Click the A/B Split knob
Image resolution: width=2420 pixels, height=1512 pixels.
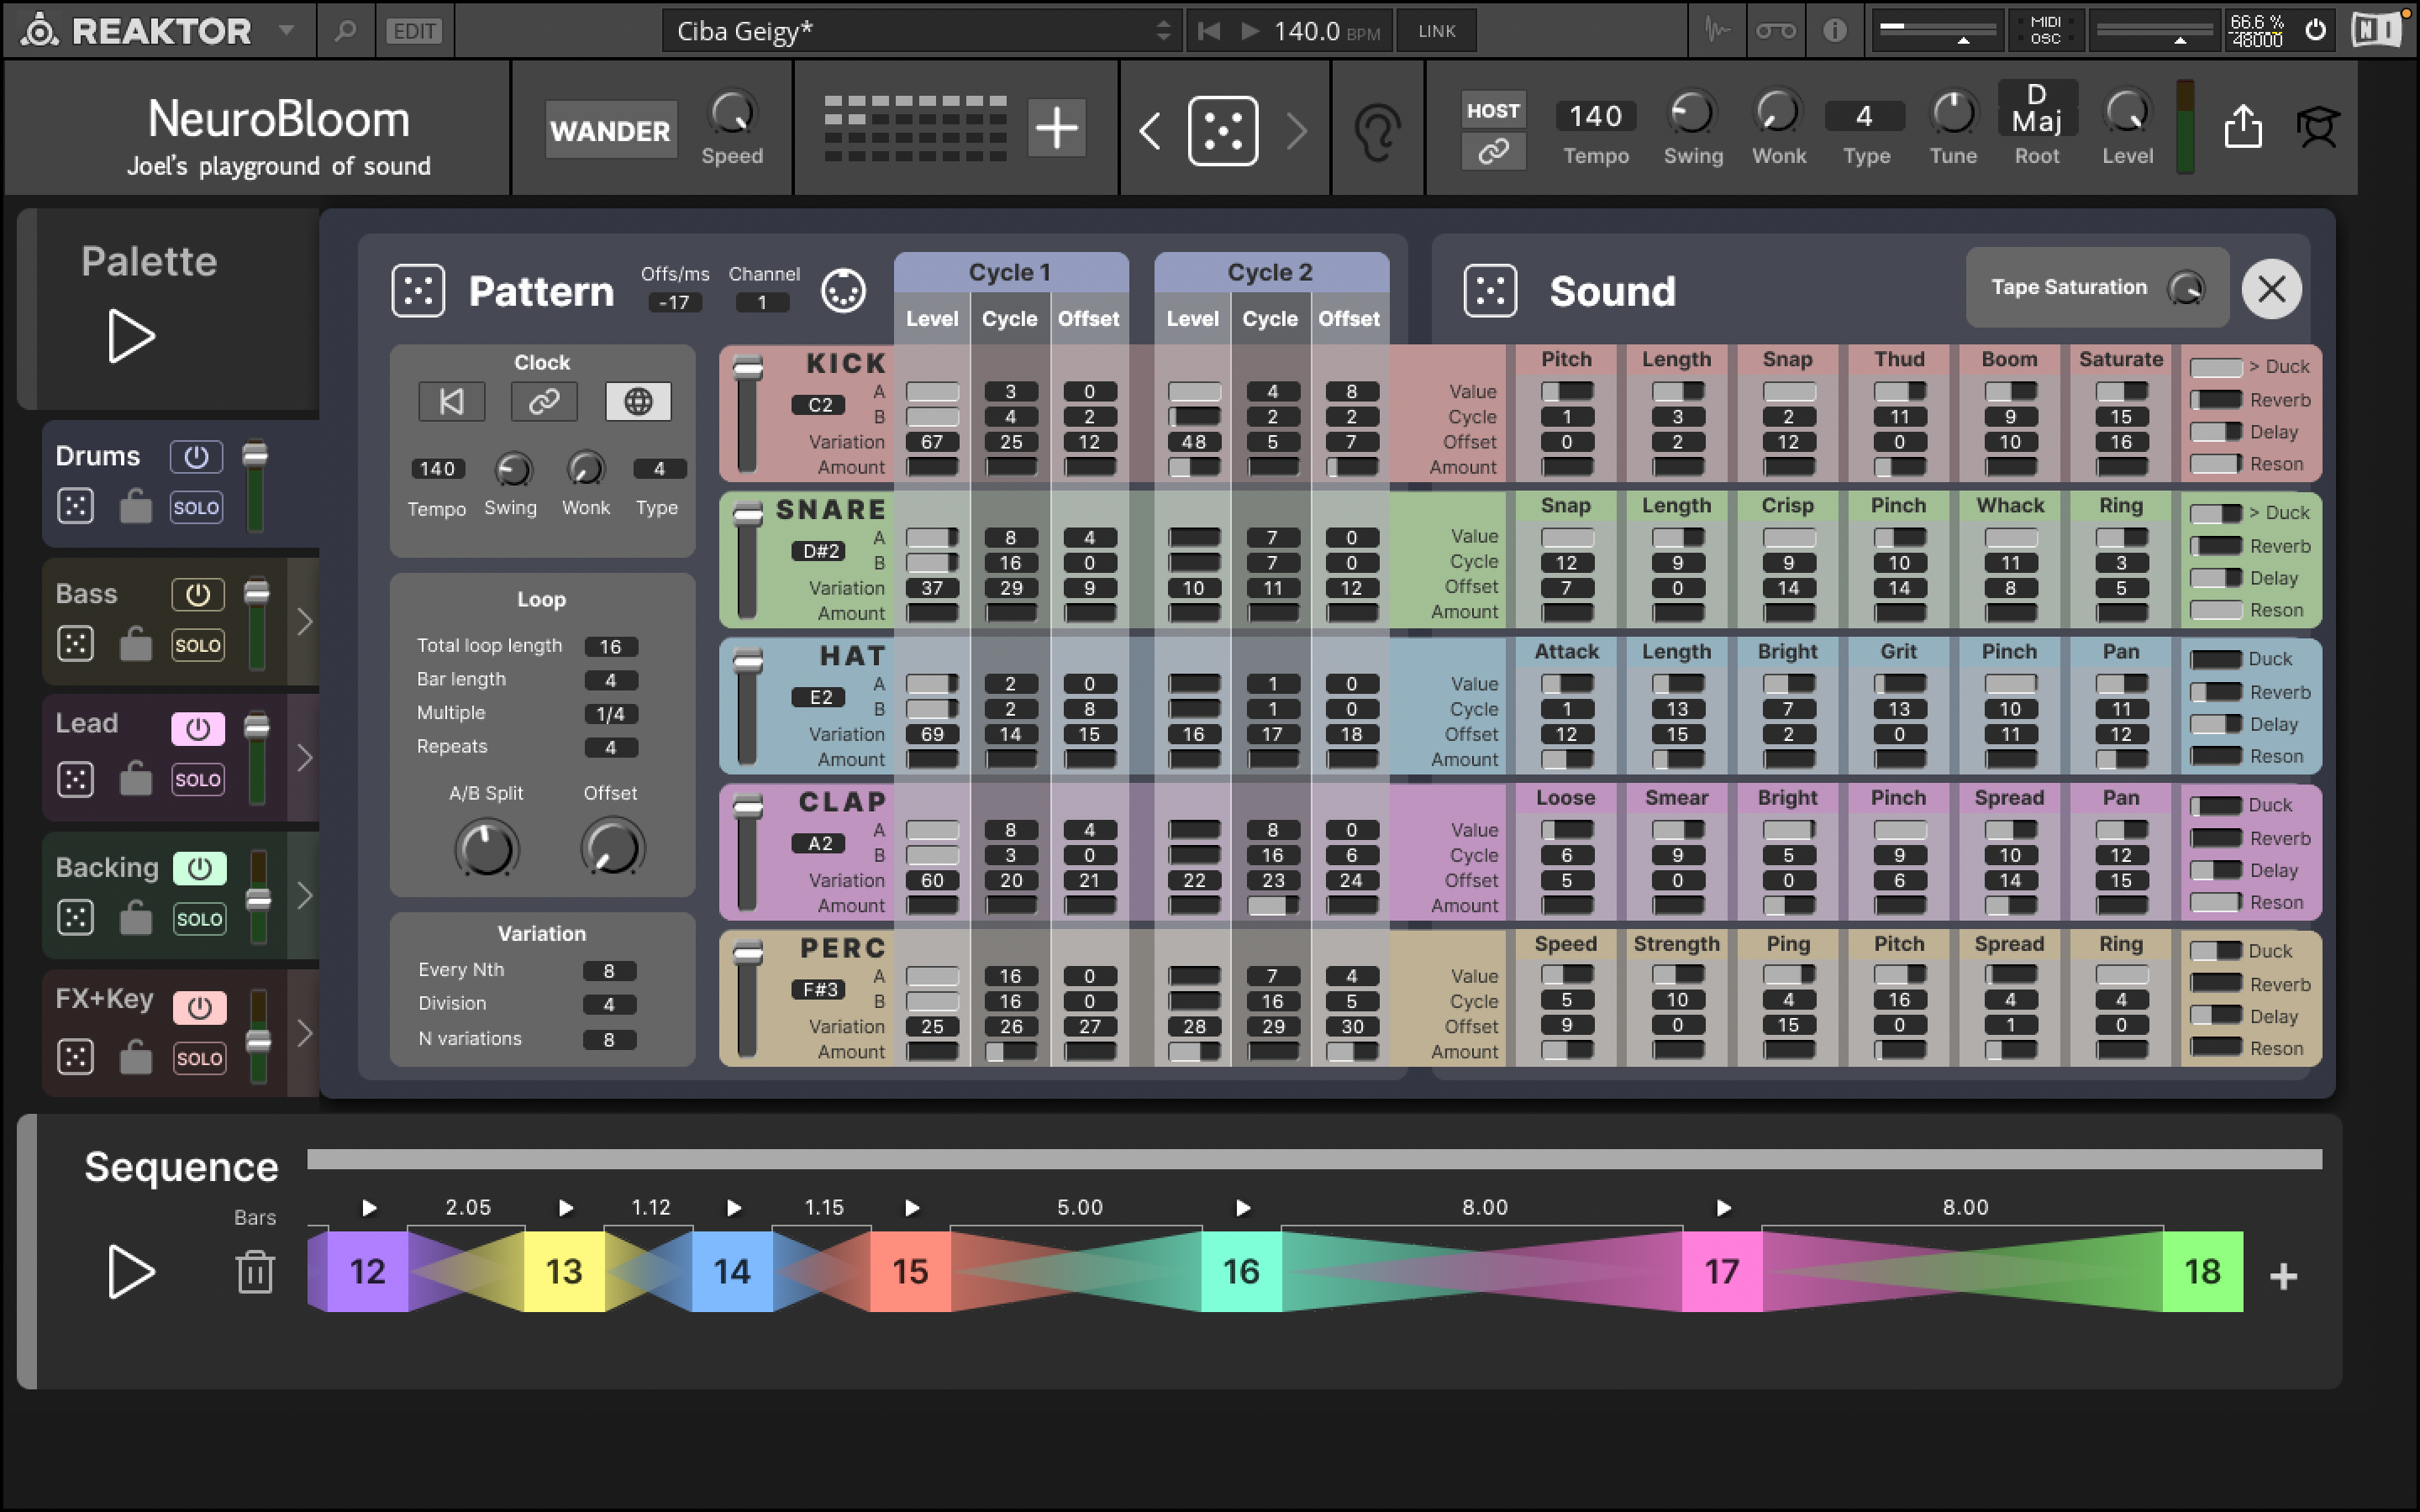point(487,849)
